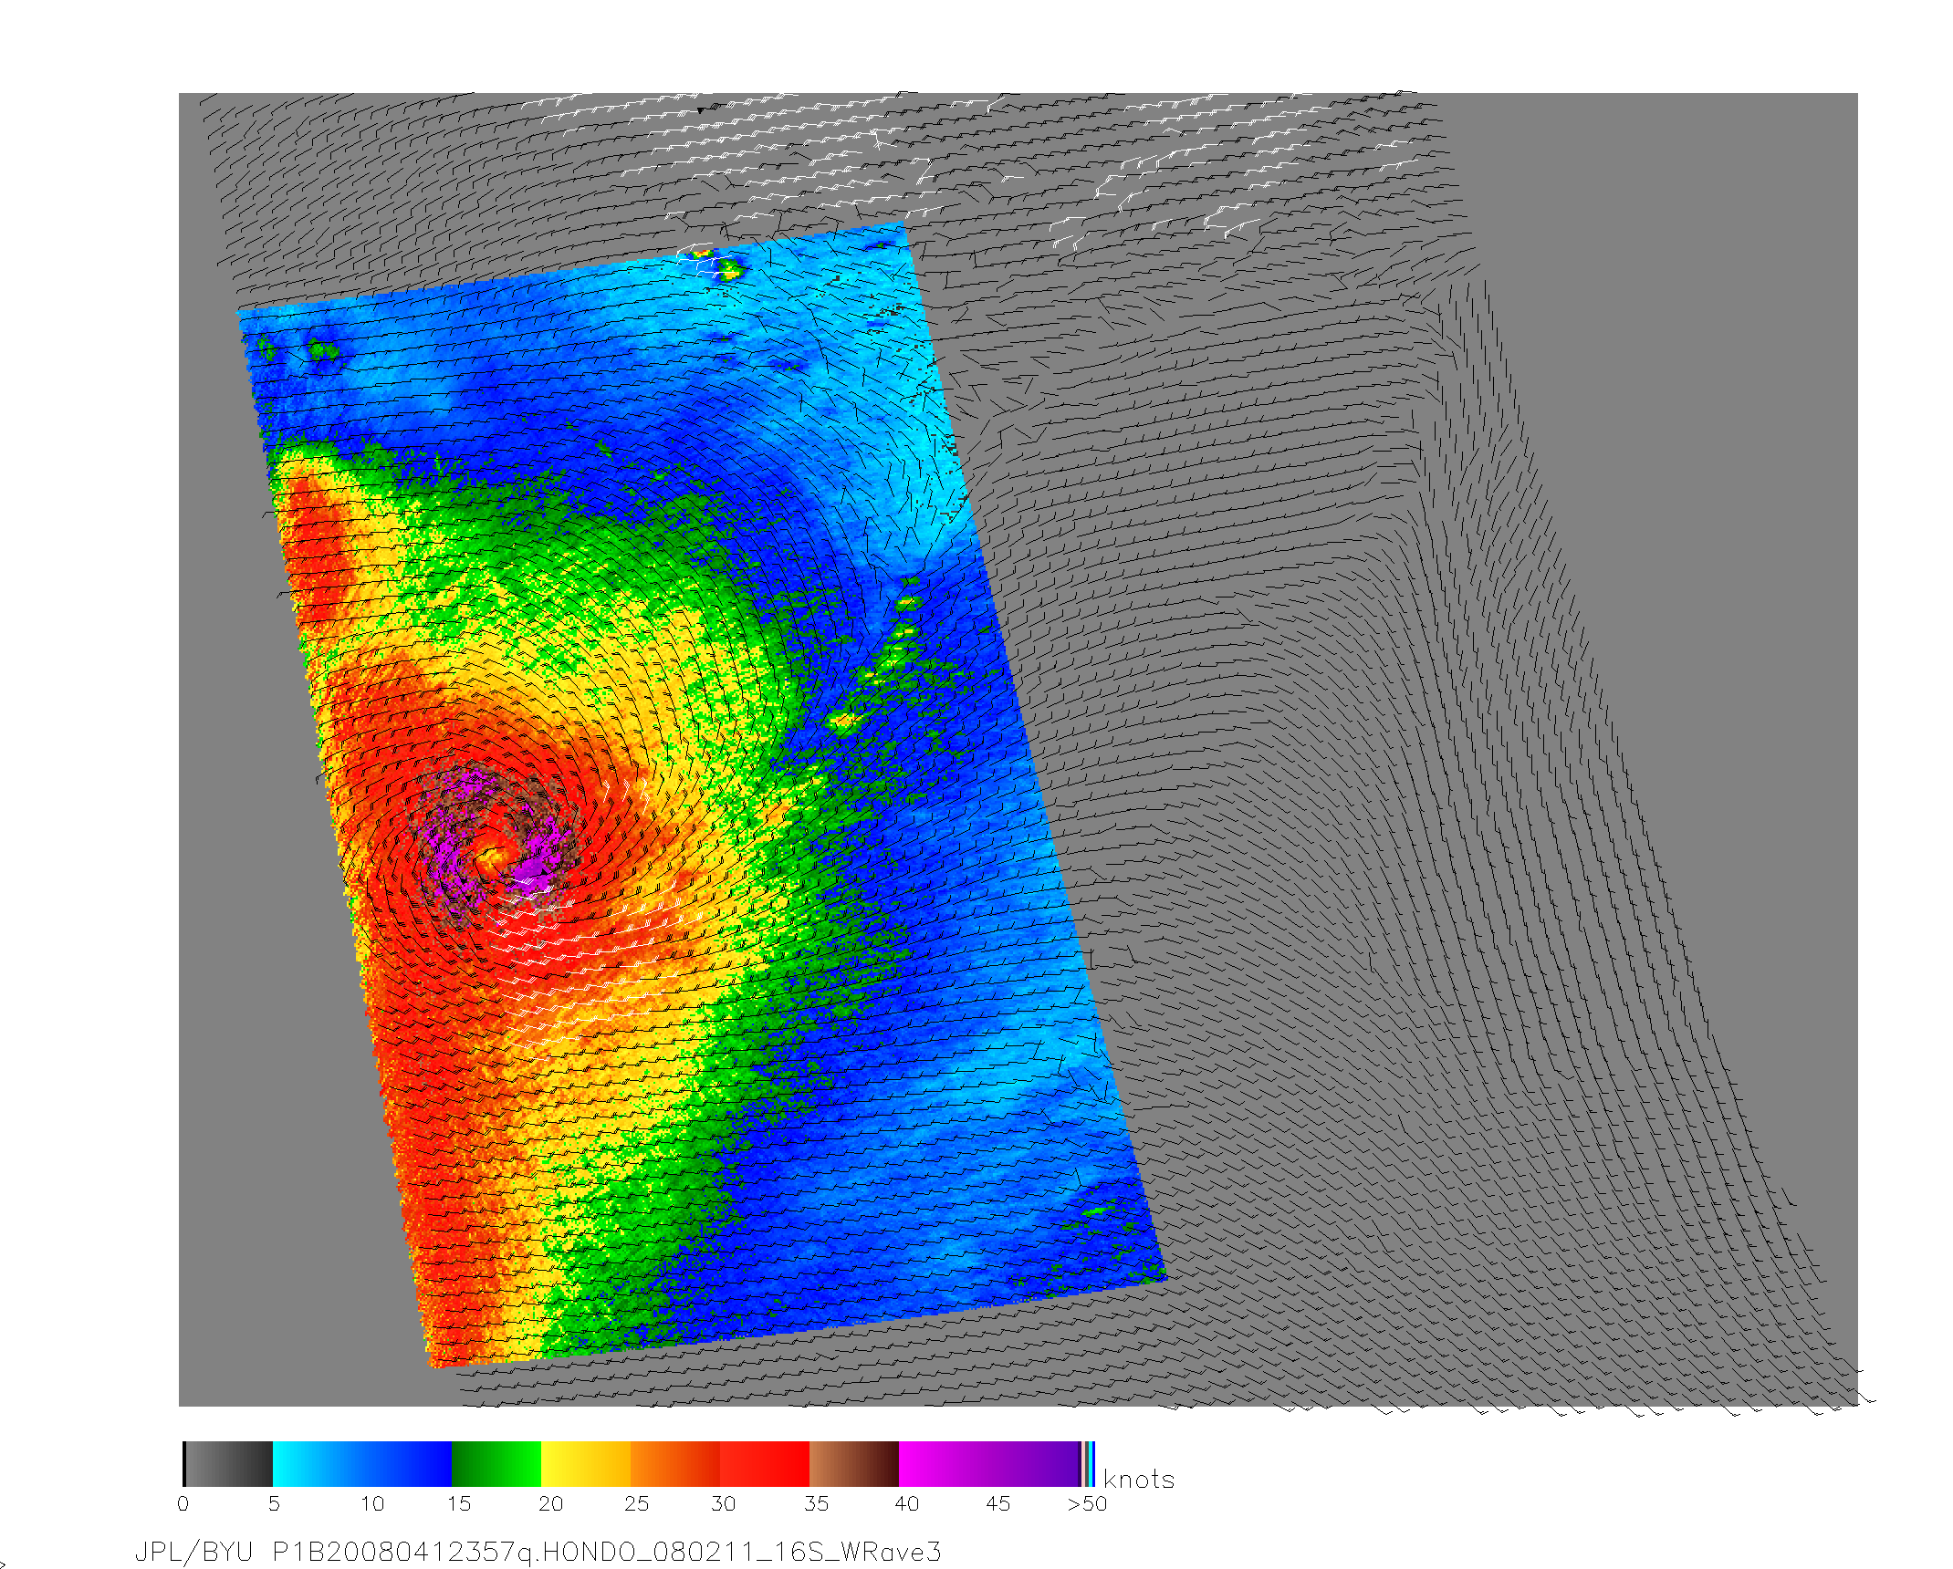The height and width of the screenshot is (1569, 1953).
Task: Click the green 15-20 knots colorbar segment
Action: coord(496,1464)
